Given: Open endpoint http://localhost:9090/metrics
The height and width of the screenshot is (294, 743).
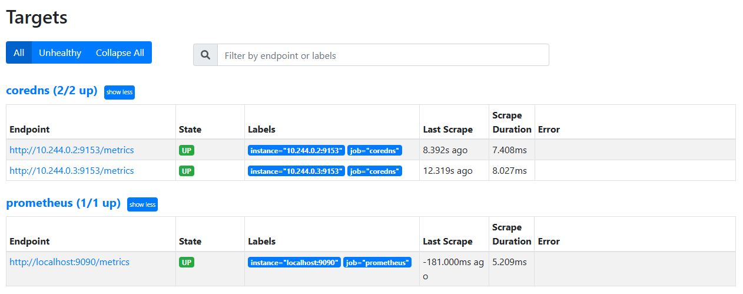Looking at the screenshot, I should tap(69, 262).
